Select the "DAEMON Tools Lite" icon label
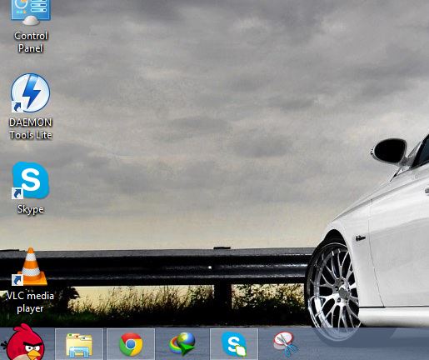 pyautogui.click(x=31, y=128)
